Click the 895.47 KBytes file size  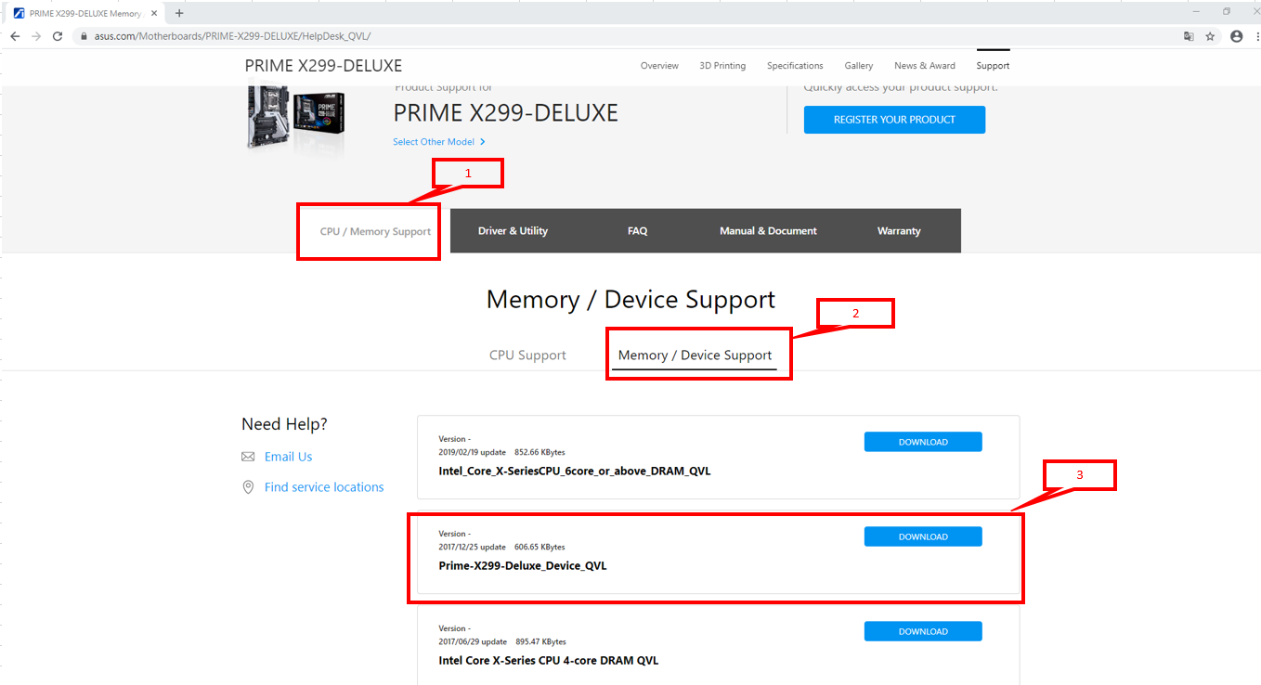[x=539, y=641]
